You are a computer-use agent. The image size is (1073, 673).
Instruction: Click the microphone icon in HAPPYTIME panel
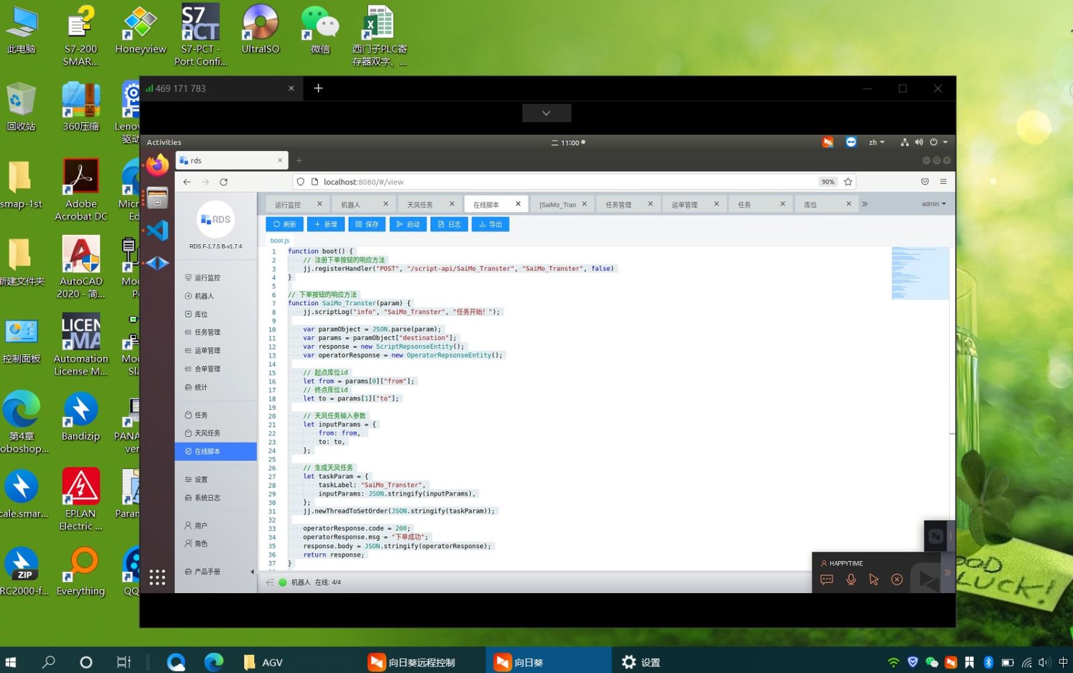851,580
